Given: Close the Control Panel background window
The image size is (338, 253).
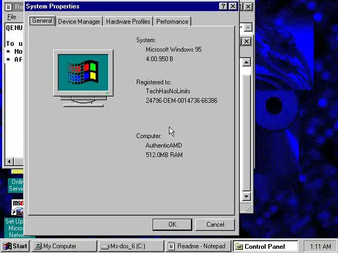Looking at the screenshot, I should pyautogui.click(x=247, y=42).
